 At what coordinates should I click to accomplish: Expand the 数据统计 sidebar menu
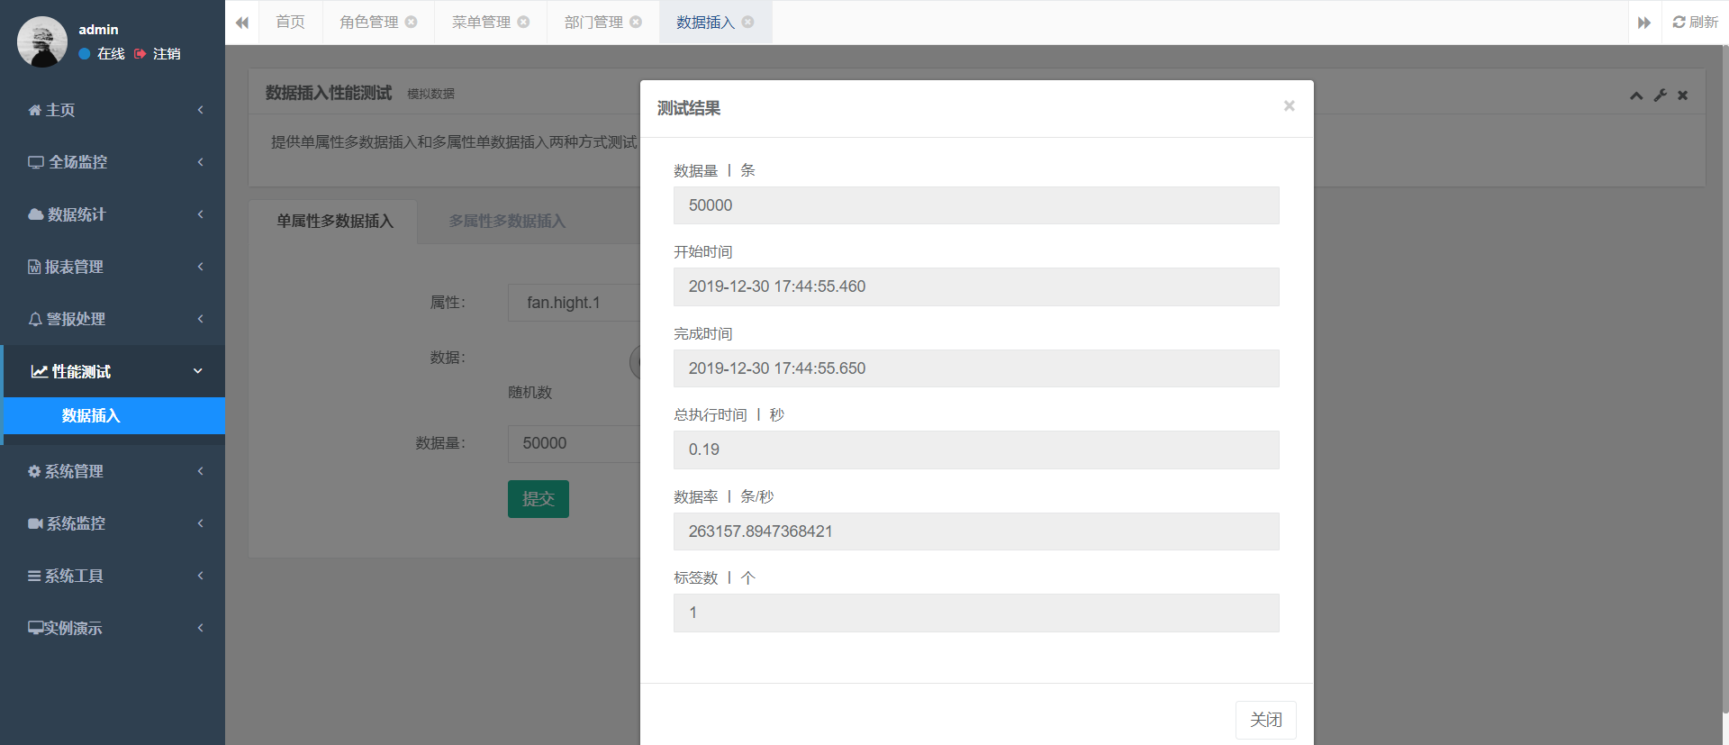click(113, 214)
